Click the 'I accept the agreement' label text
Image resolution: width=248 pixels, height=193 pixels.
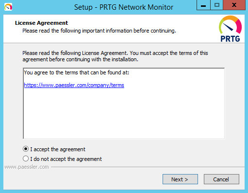pyautogui.click(x=58, y=149)
